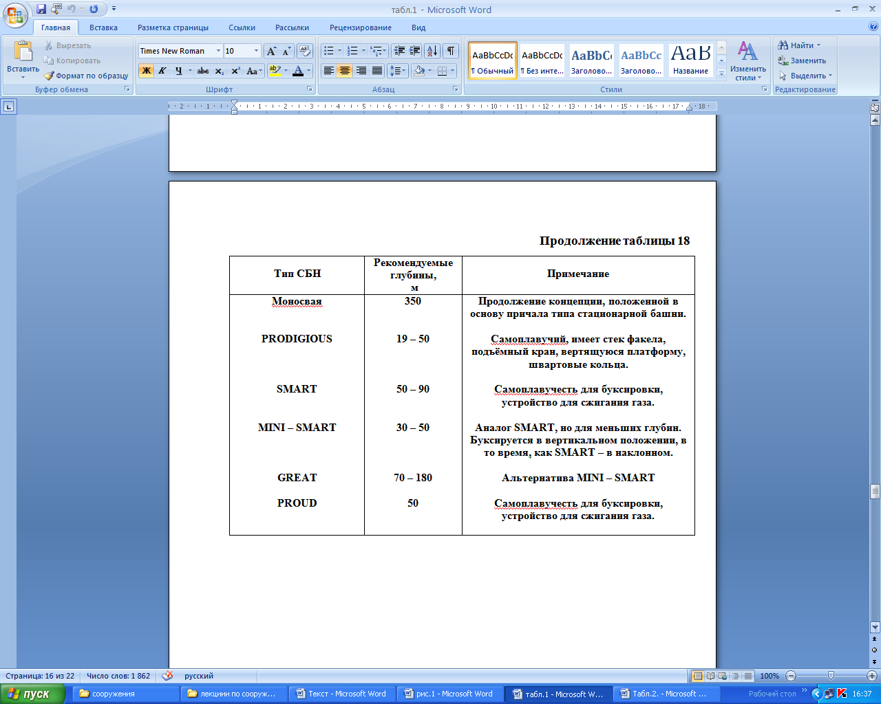
Task: Click the Office button logo
Action: [x=15, y=14]
